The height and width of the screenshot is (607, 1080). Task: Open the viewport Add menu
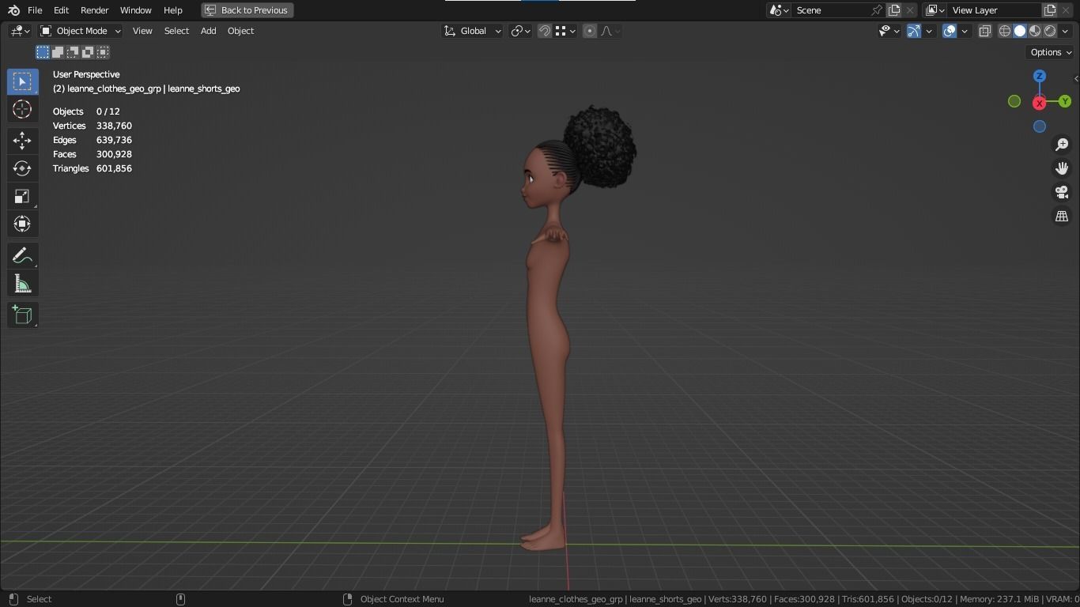(x=208, y=31)
